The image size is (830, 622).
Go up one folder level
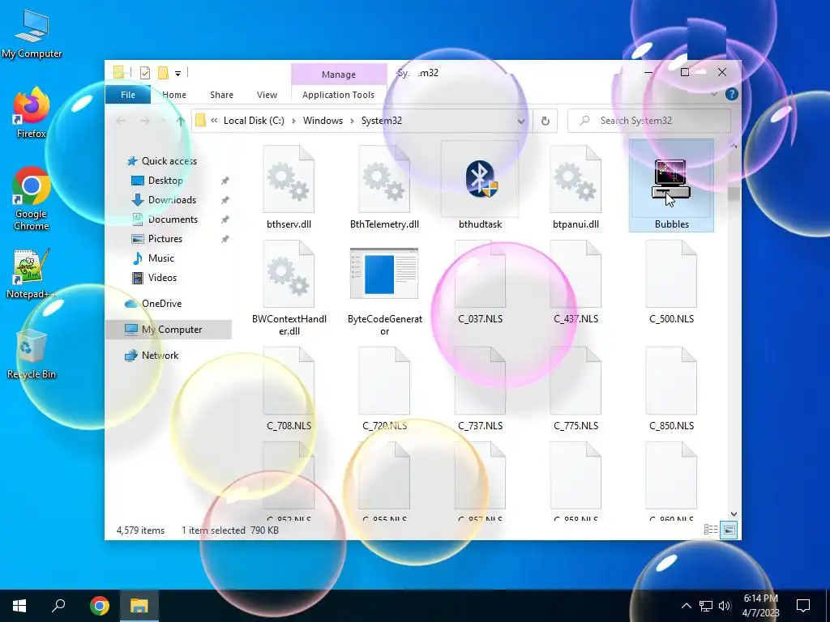(181, 121)
